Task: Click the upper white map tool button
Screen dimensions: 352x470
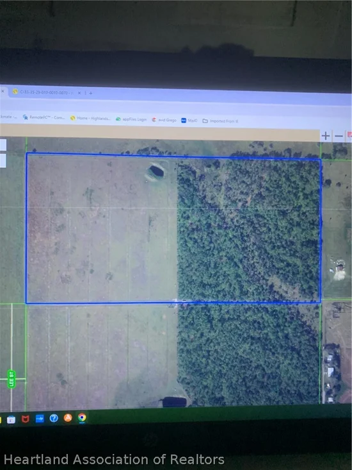Action: (x=3, y=145)
